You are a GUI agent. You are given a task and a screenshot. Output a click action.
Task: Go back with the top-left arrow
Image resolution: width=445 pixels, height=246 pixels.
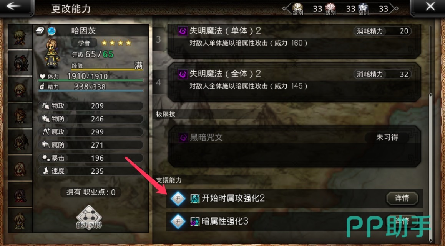pos(13,6)
